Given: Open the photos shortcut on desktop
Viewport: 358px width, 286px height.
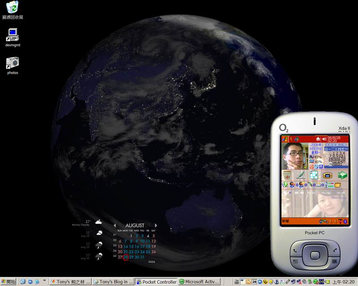Looking at the screenshot, I should point(13,66).
